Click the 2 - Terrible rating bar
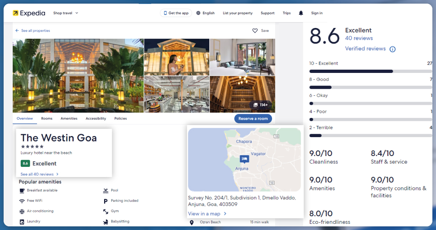Viewport: 436px width, 230px height. tap(371, 135)
